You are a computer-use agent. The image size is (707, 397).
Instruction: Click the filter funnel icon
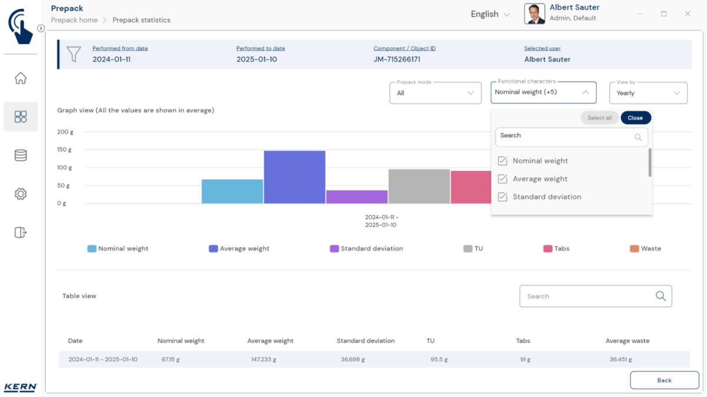coord(74,55)
